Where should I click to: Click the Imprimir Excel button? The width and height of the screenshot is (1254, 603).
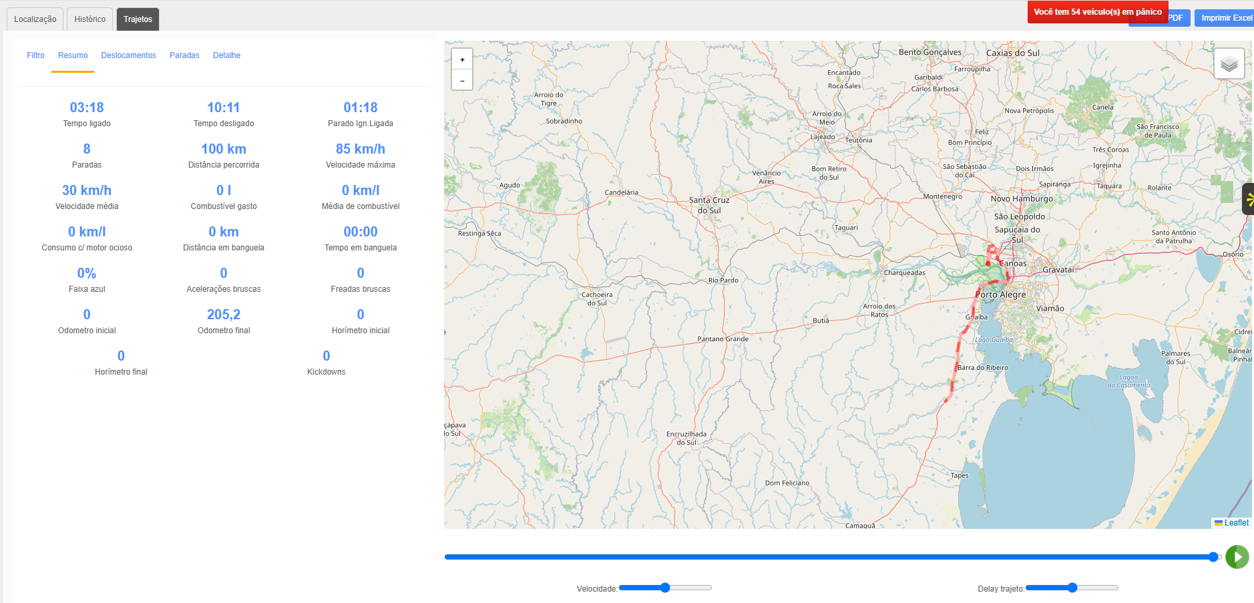(x=1225, y=18)
